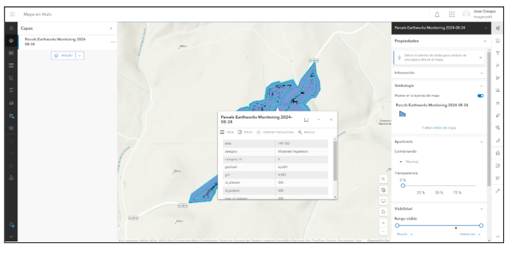The height and width of the screenshot is (253, 513).
Task: Open the notifications bell icon
Action: point(437,15)
